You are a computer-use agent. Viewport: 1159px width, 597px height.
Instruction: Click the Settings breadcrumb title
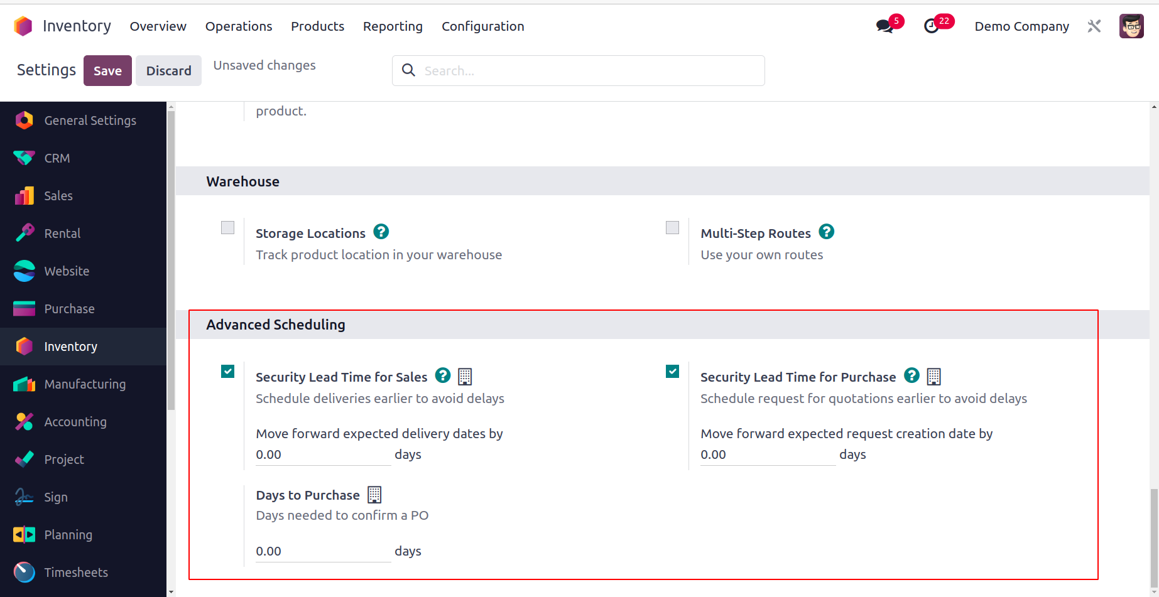[46, 70]
